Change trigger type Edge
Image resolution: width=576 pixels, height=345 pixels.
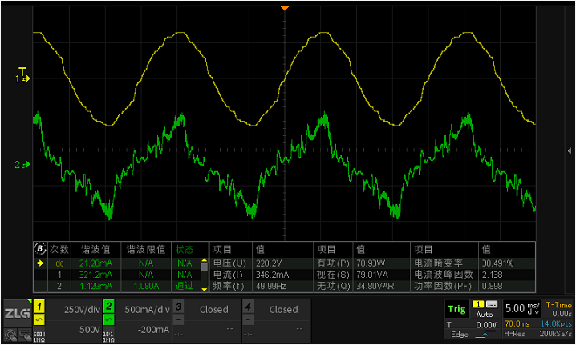[460, 335]
